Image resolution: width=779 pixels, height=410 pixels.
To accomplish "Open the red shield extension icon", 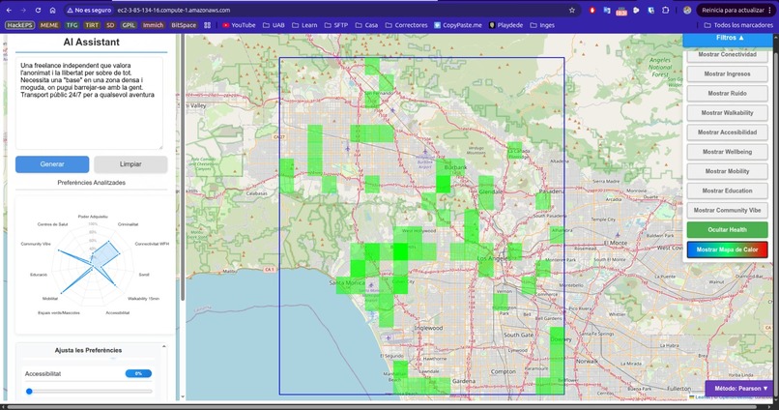I will pyautogui.click(x=592, y=10).
